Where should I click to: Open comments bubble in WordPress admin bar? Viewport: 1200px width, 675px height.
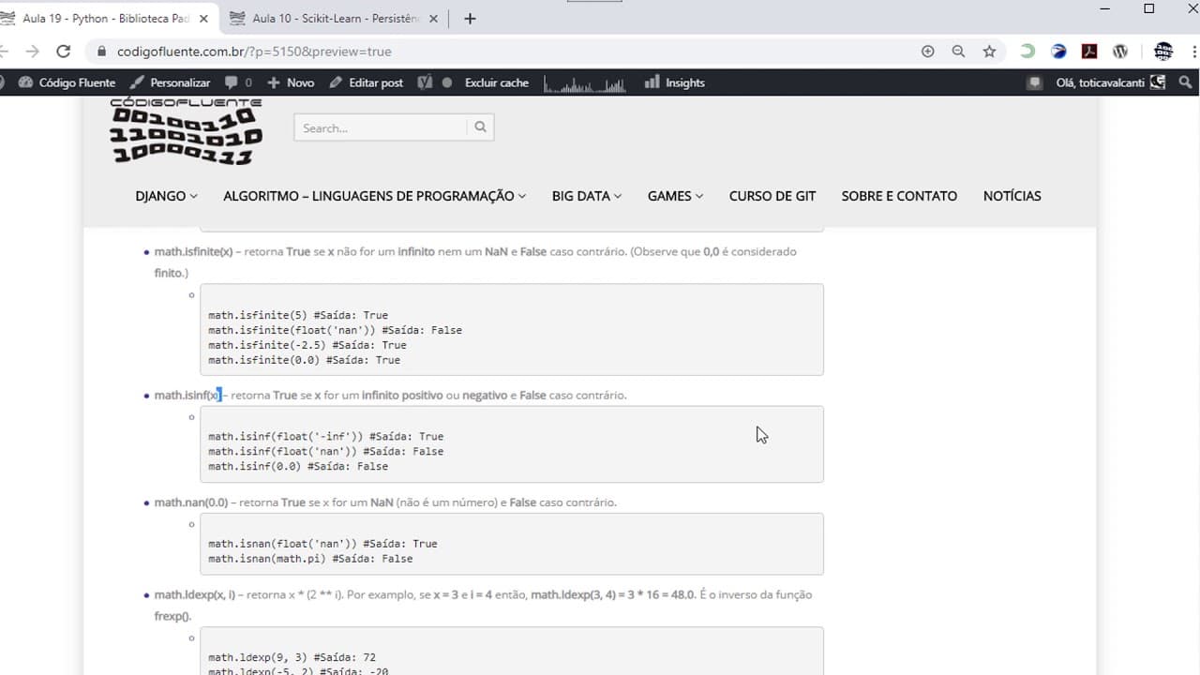pos(238,82)
